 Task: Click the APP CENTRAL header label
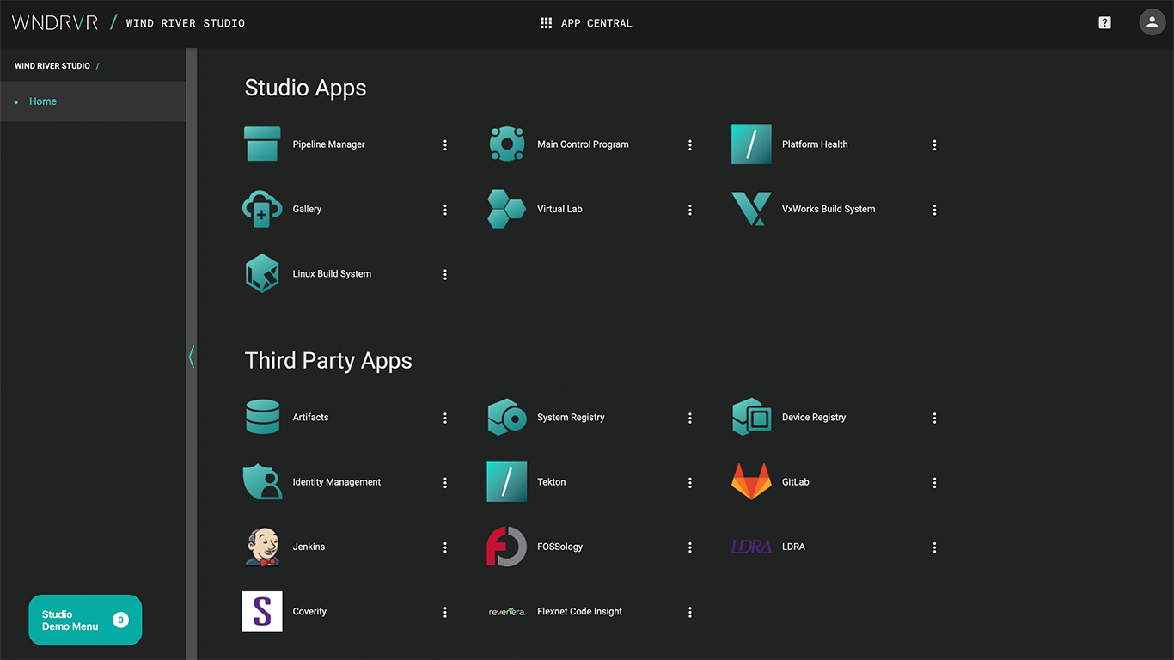coord(596,23)
